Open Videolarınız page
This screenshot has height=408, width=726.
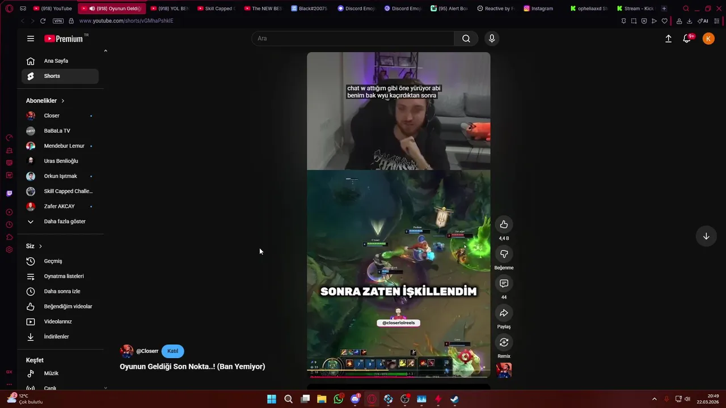tap(60, 322)
